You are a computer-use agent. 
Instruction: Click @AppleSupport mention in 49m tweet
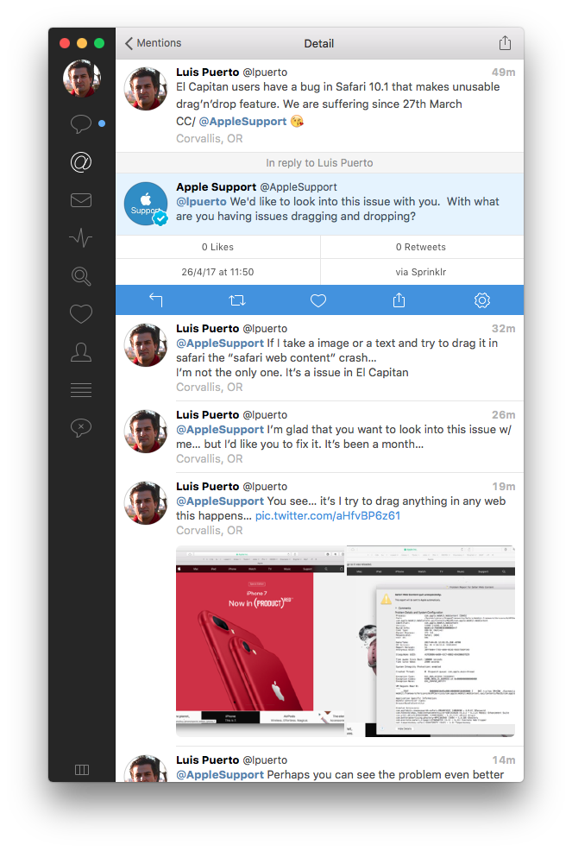242,122
